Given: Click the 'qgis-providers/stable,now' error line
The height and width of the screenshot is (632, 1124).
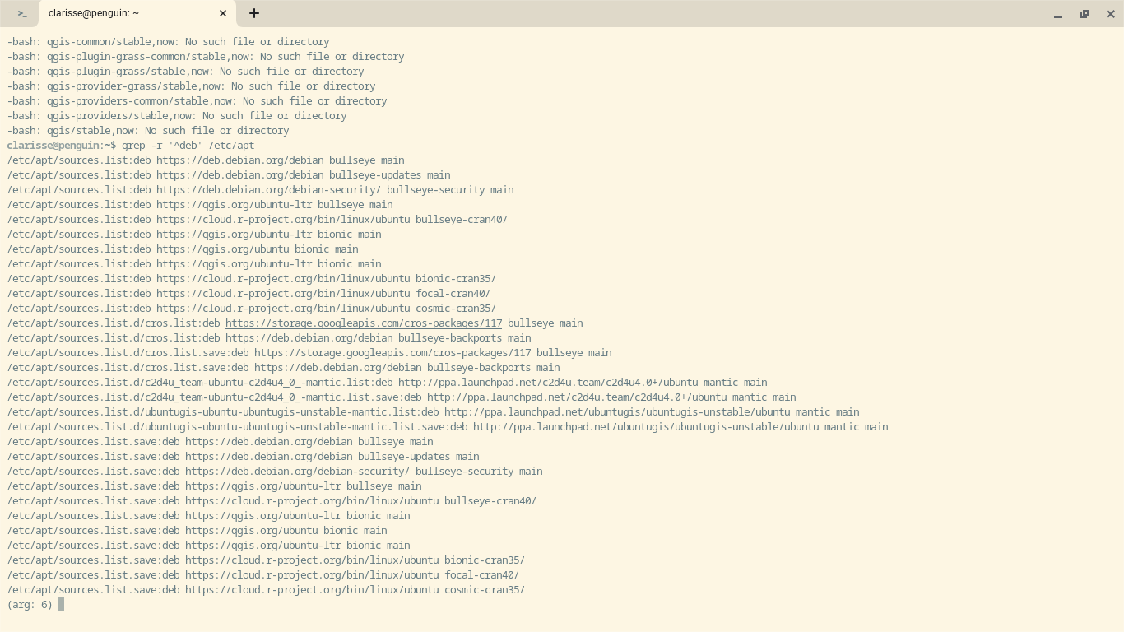Looking at the screenshot, I should tap(177, 116).
